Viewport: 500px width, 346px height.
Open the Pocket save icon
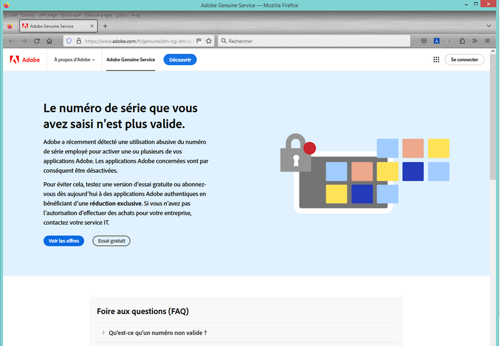[x=424, y=41]
